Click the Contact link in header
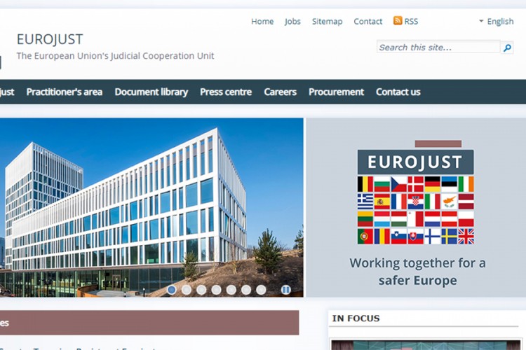Screen dimensions: 526x350 pos(368,22)
